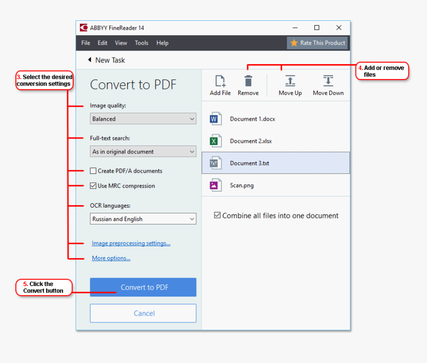Click the text file icon of Document 3.txt

click(x=215, y=163)
